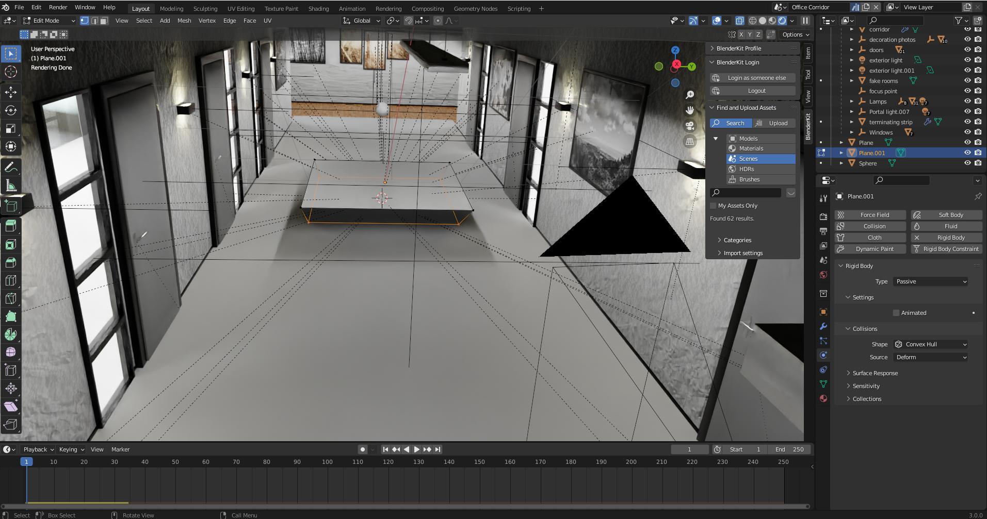The width and height of the screenshot is (987, 519).
Task: Click inside the BlenderKit search text field
Action: click(746, 192)
